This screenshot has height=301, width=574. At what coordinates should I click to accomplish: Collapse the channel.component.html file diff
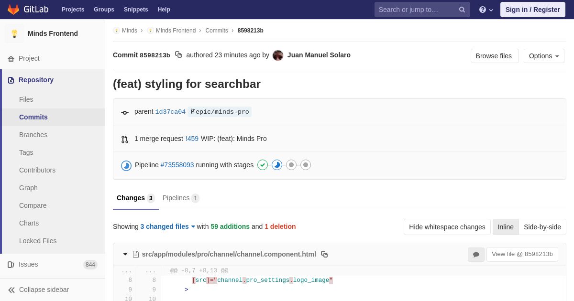pyautogui.click(x=125, y=254)
